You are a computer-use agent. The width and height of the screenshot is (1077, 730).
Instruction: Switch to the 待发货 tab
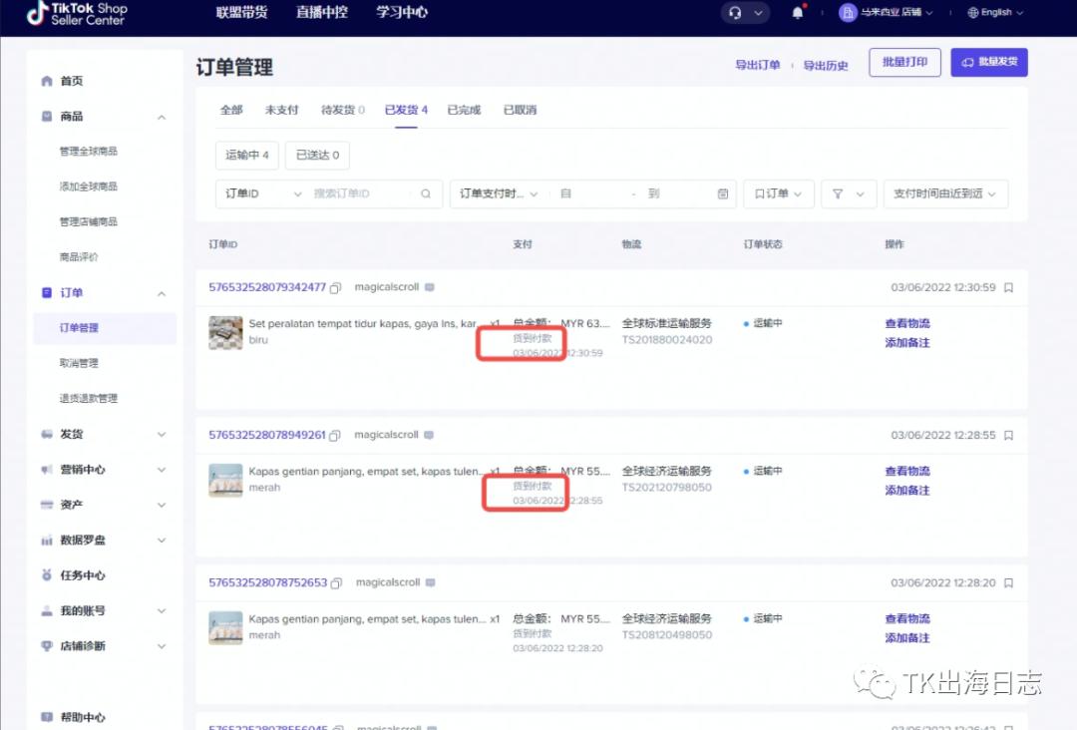[342, 110]
